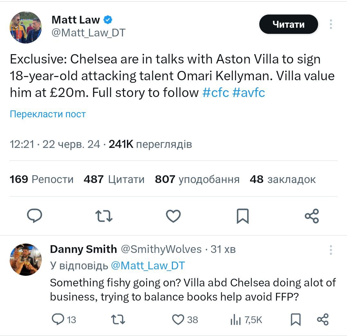
Task: Open the #avfc hashtag
Action: 248,93
